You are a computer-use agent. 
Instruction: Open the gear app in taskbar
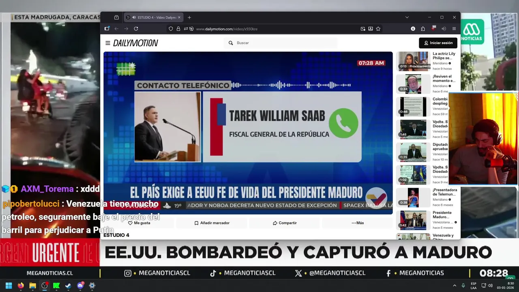point(92,286)
